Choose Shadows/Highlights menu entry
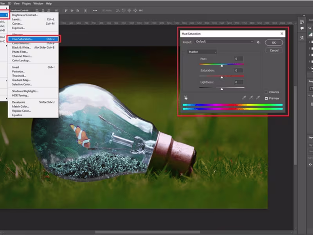The height and width of the screenshot is (235, 313). tap(33, 91)
